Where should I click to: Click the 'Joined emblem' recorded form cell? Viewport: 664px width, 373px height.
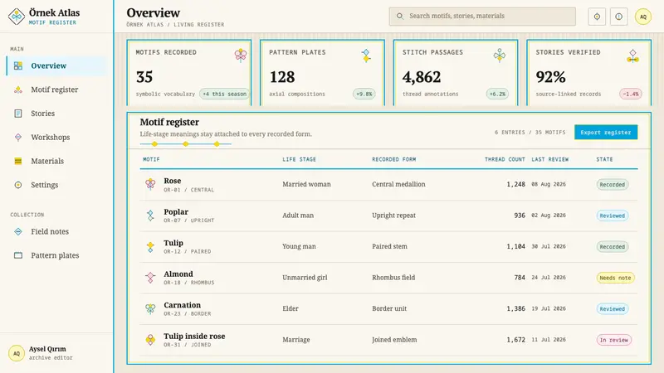(x=394, y=340)
